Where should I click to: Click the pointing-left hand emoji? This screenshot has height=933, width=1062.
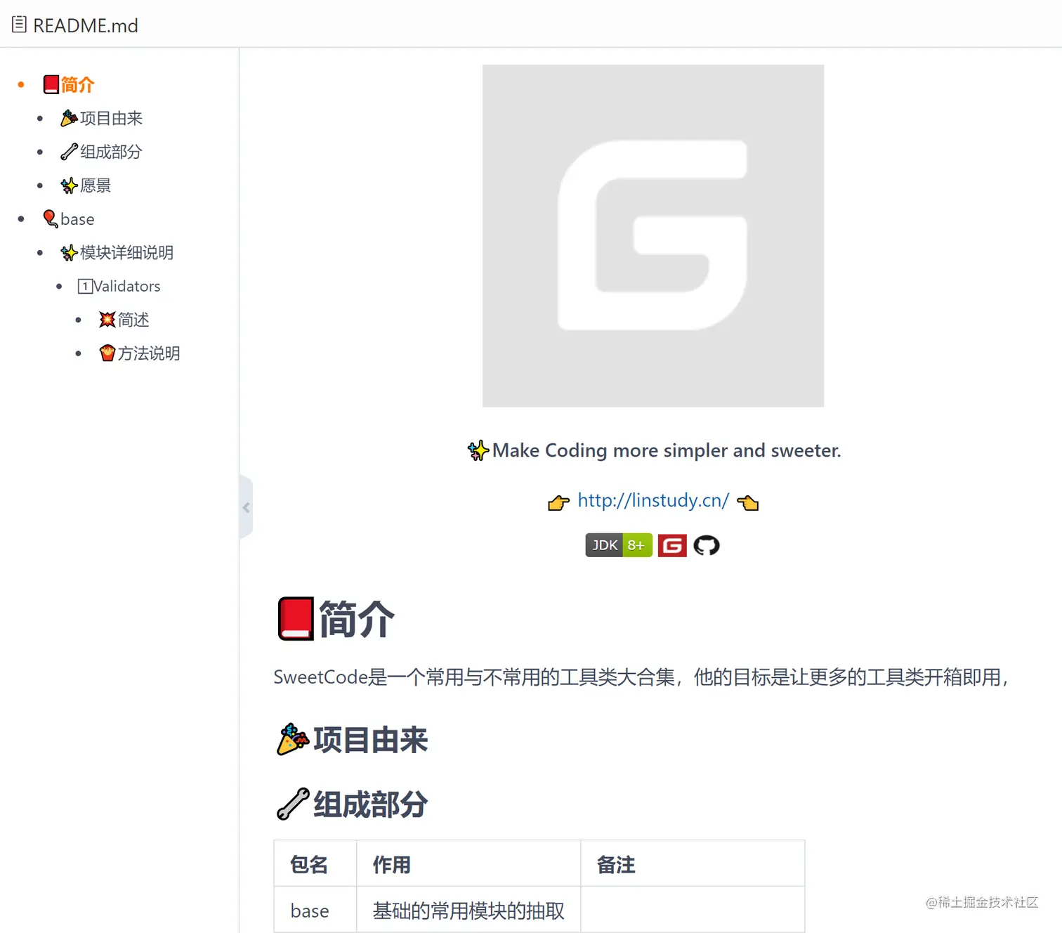[x=748, y=502]
